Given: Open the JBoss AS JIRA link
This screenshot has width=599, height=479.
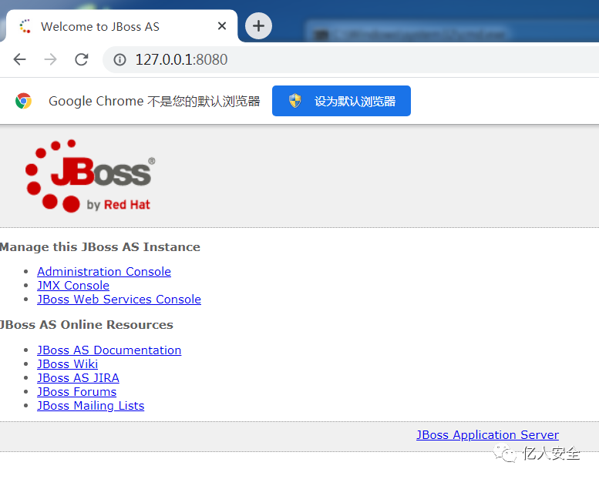Looking at the screenshot, I should click(78, 378).
